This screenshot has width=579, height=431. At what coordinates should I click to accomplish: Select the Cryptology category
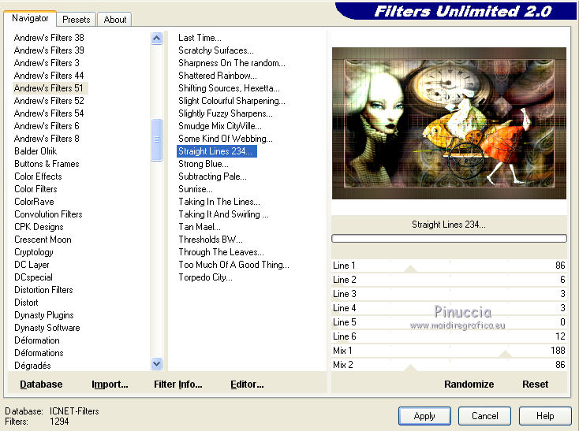(x=34, y=252)
